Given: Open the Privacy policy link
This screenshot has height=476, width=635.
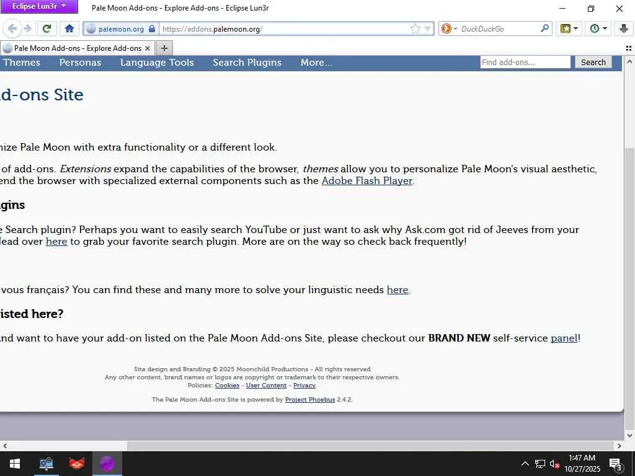Looking at the screenshot, I should [x=304, y=386].
